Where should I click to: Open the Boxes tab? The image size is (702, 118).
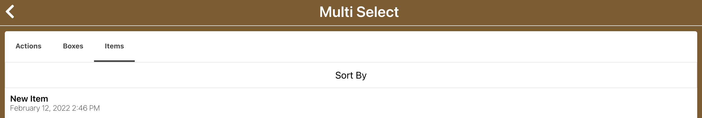[73, 46]
